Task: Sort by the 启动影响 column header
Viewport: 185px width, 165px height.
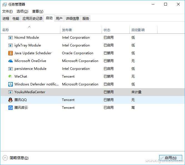Action: click(x=143, y=29)
